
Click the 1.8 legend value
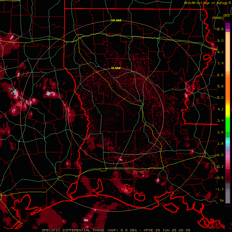tap(220, 144)
